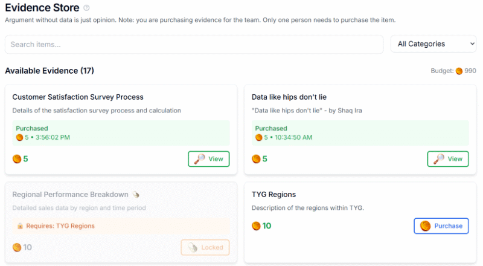Screen dimensions: 483x266
Task: Click Locked button on Regional Performance Breakdown
Action: point(205,247)
